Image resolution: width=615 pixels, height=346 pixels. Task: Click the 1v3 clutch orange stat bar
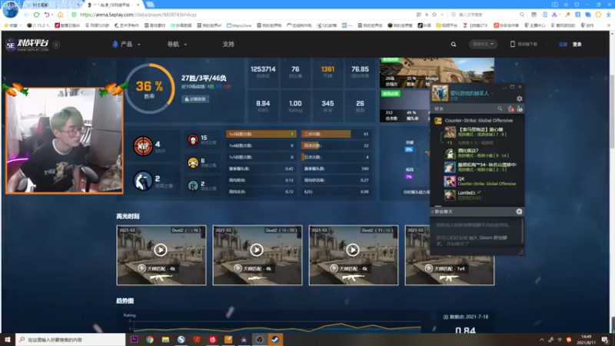[x=261, y=134]
